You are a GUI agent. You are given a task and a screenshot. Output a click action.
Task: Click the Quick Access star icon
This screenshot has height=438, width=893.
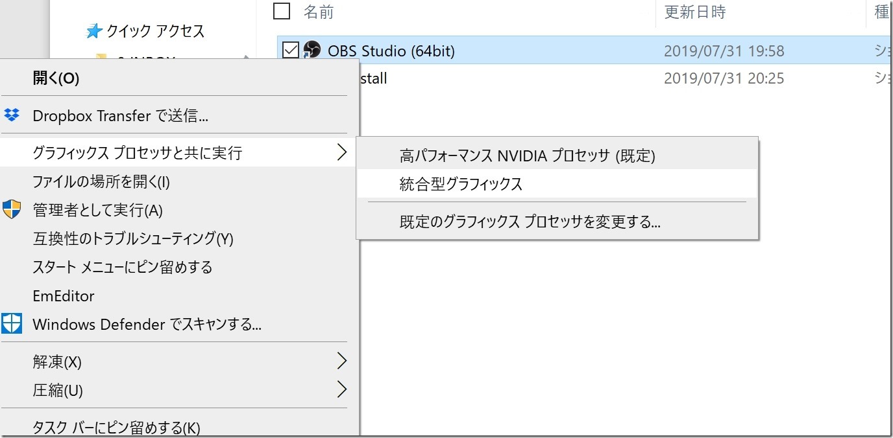94,30
